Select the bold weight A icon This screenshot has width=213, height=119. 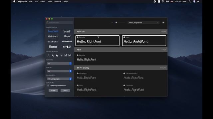pos(57,56)
